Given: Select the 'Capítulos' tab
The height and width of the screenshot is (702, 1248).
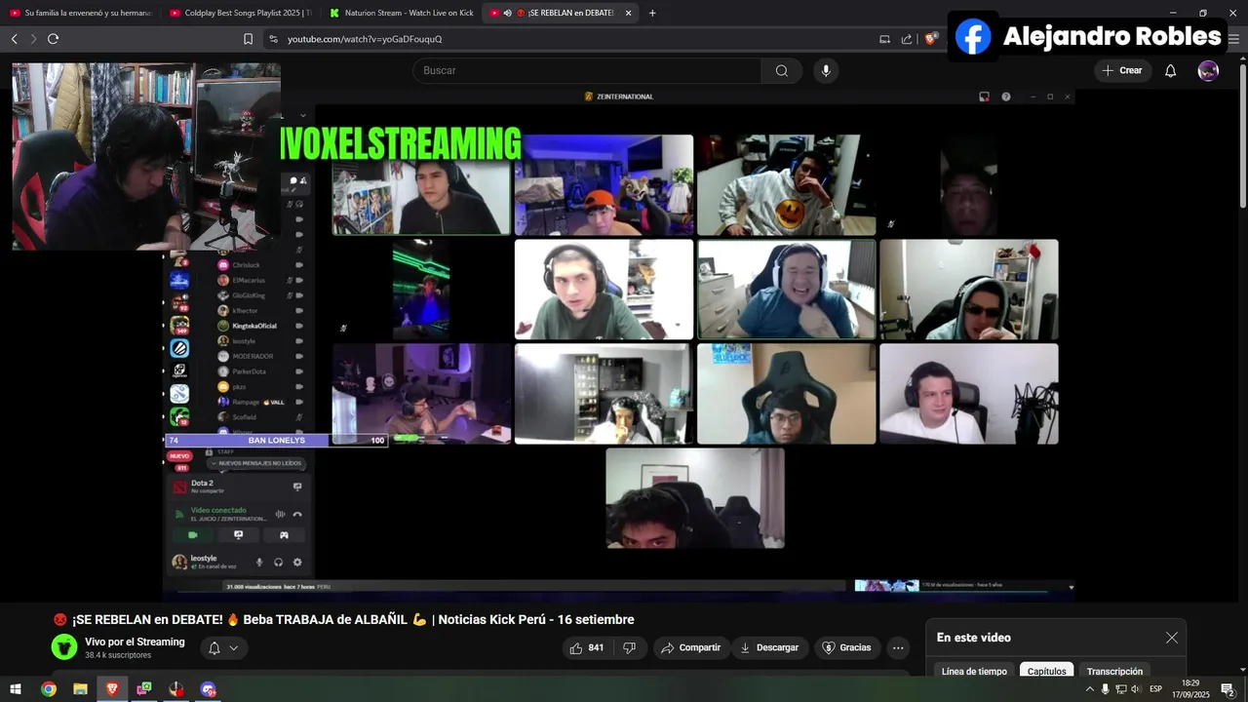Looking at the screenshot, I should point(1046,672).
